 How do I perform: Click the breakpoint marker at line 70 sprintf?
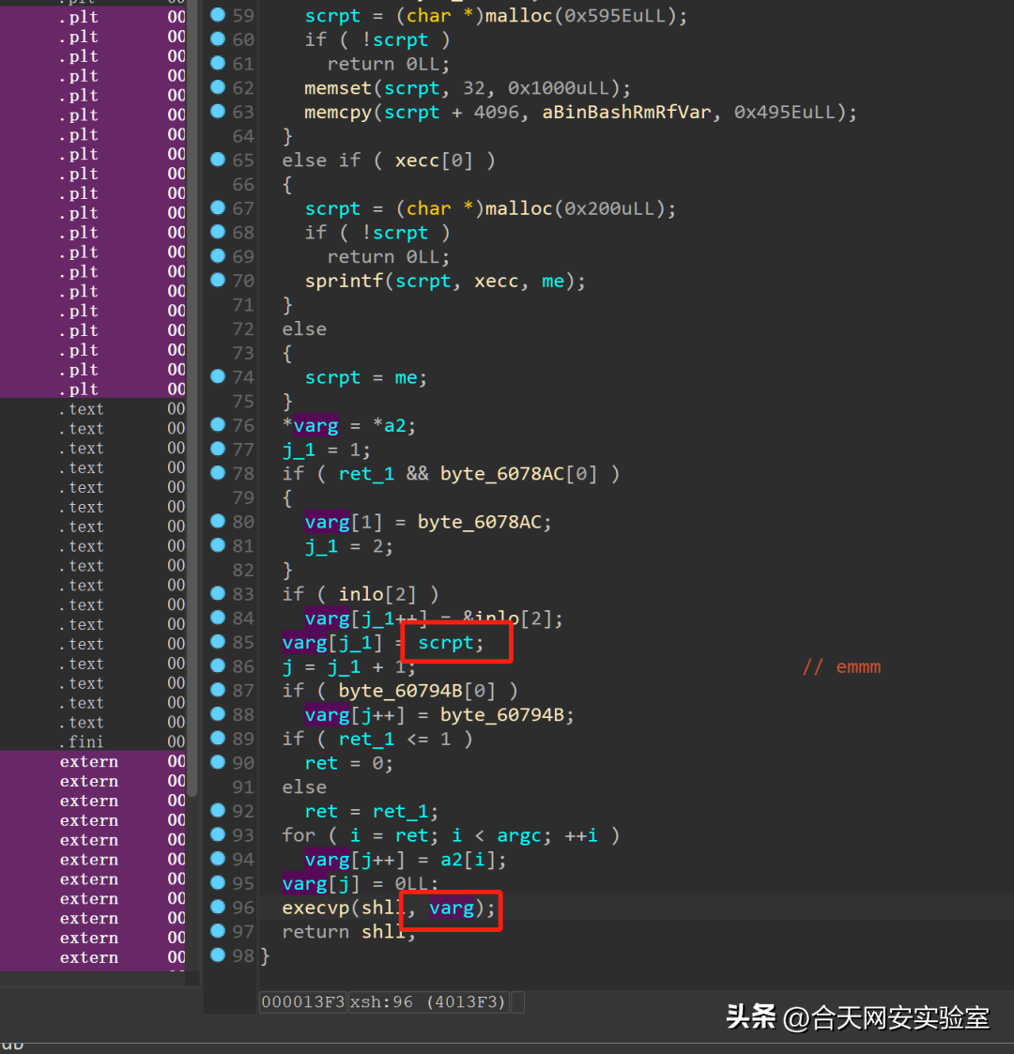click(x=218, y=280)
